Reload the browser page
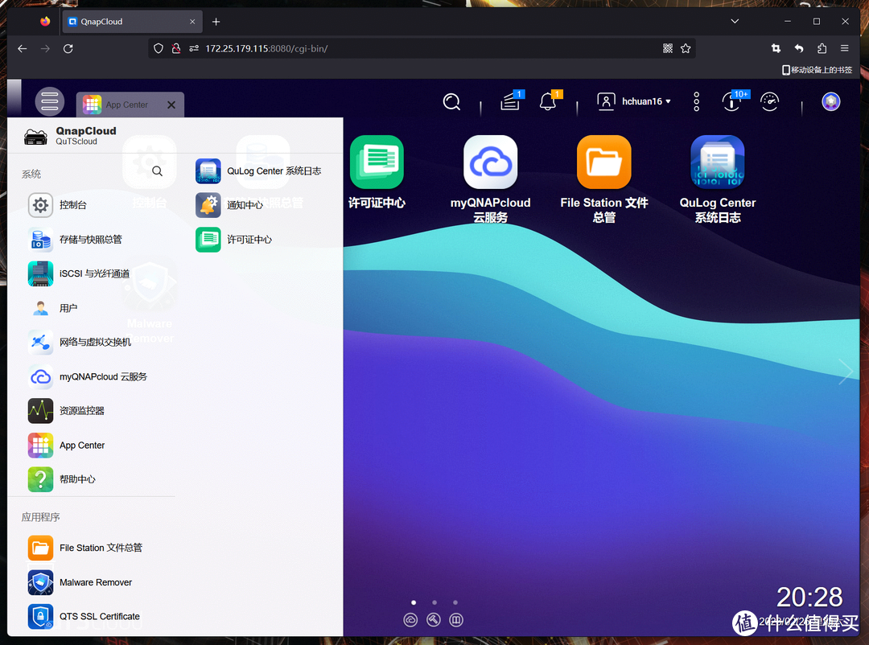869x645 pixels. [68, 49]
